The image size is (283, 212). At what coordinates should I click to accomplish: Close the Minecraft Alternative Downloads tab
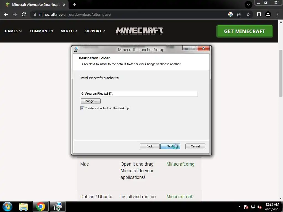point(64,5)
